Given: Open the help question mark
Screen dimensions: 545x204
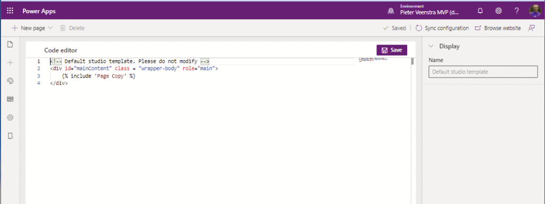Looking at the screenshot, I should 516,11.
